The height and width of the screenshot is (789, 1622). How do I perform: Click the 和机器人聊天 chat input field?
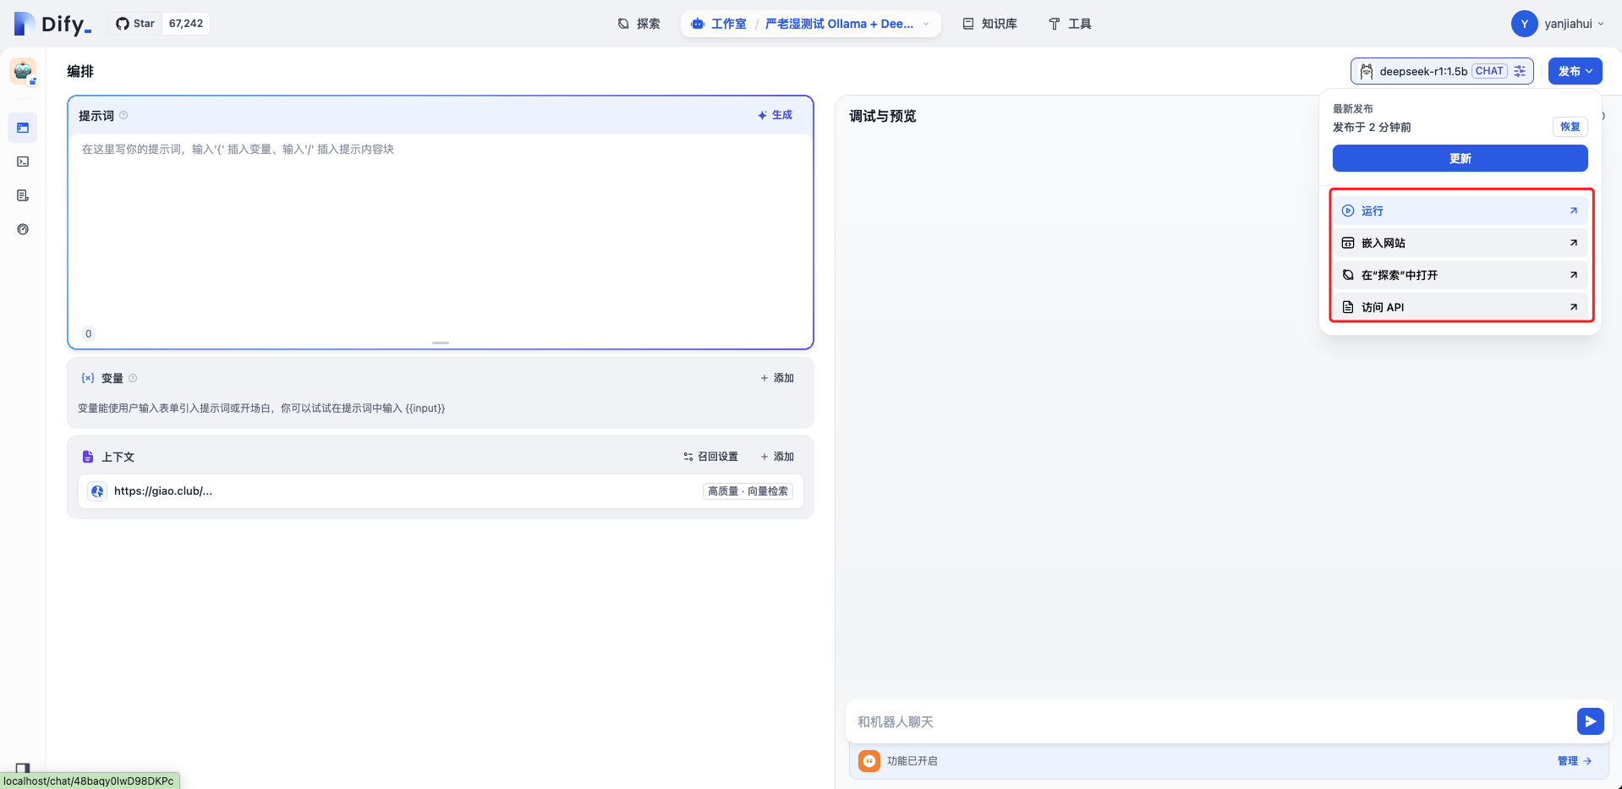pyautogui.click(x=1209, y=721)
